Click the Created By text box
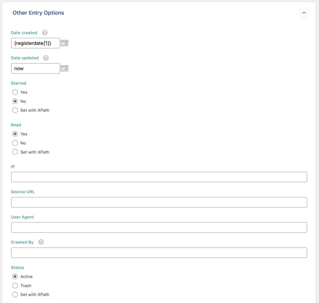The width and height of the screenshot is (319, 303). tap(159, 252)
